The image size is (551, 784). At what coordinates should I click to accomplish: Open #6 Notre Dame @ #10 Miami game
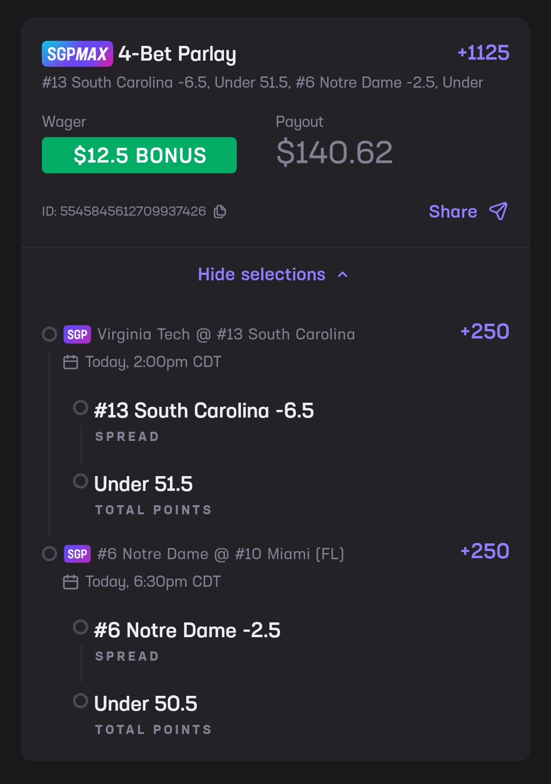click(x=220, y=554)
